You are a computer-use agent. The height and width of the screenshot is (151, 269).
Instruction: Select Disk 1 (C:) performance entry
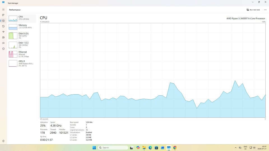tap(22, 45)
